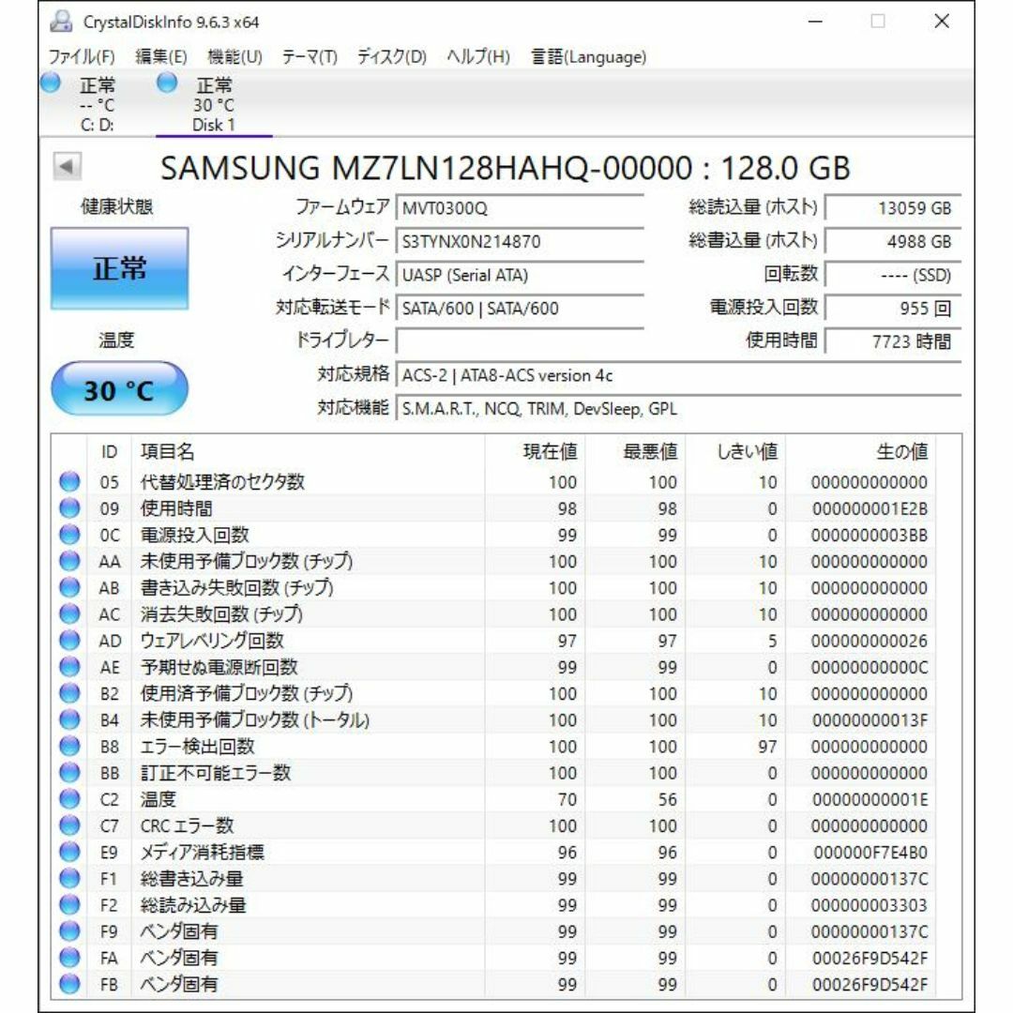Click the rotation rate value ---- (SSD)
This screenshot has height=1013, width=1013.
(893, 275)
